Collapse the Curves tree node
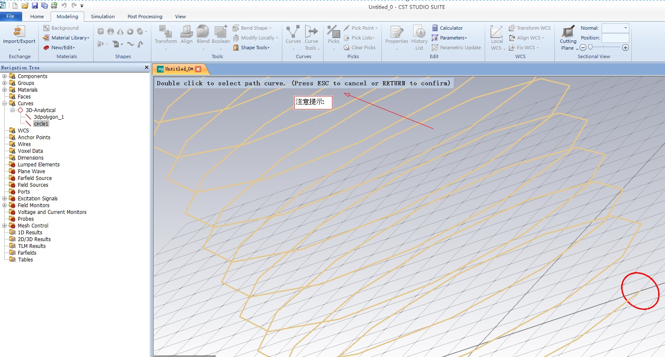This screenshot has width=665, height=357. click(5, 104)
